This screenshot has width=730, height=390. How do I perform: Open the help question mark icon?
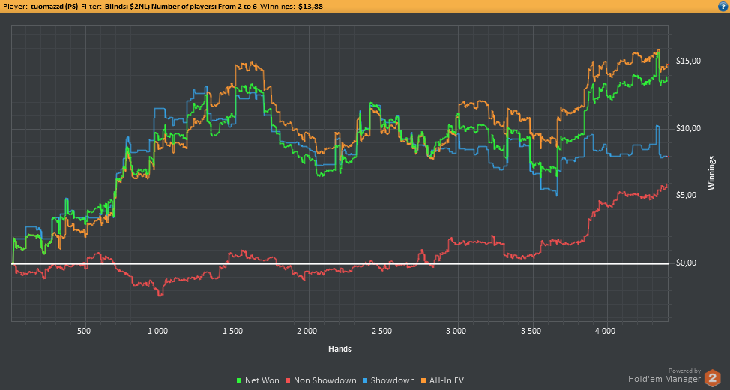[x=723, y=7]
